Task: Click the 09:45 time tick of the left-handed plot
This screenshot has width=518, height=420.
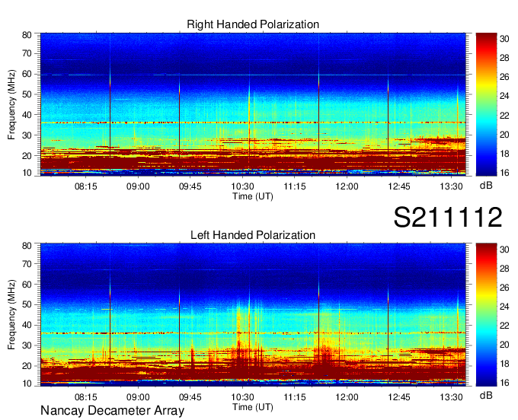Action: click(190, 397)
